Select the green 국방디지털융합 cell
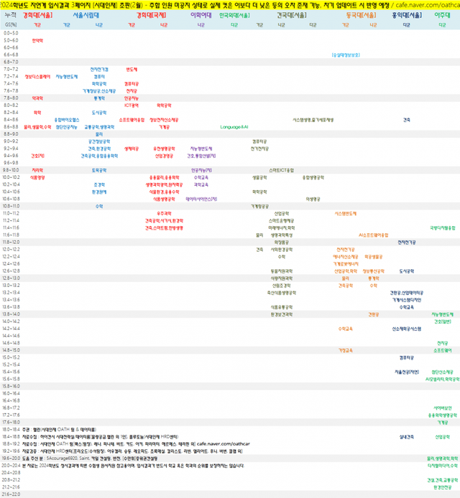This screenshot has width=460, height=498. click(x=443, y=227)
